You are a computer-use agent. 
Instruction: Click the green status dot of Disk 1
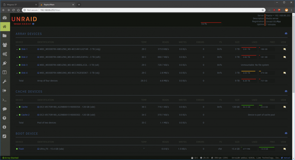19,49
